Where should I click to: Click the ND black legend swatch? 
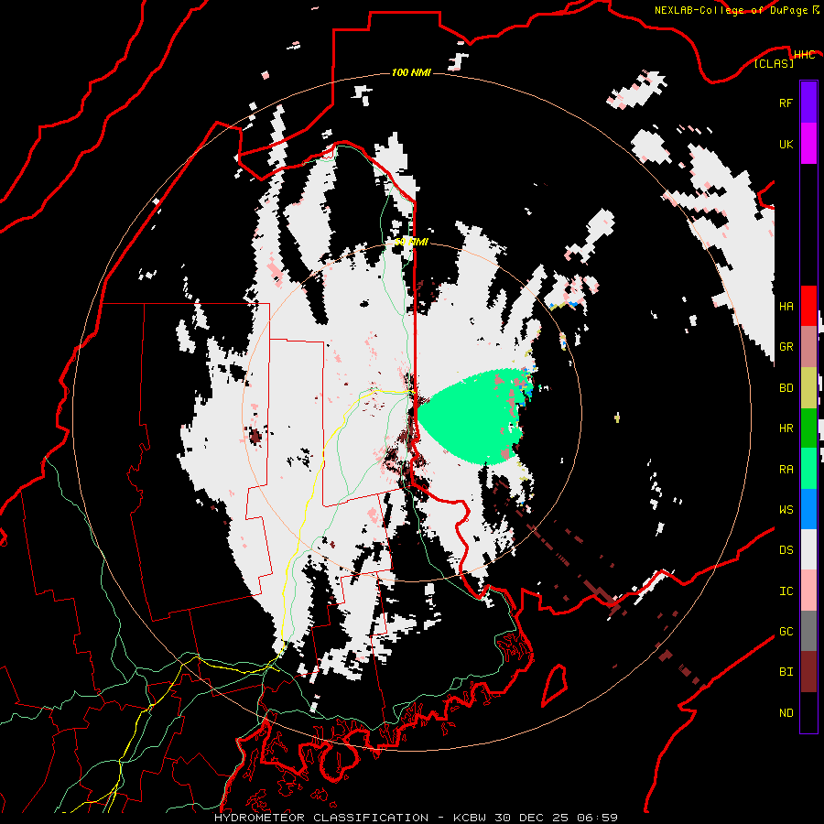808,712
